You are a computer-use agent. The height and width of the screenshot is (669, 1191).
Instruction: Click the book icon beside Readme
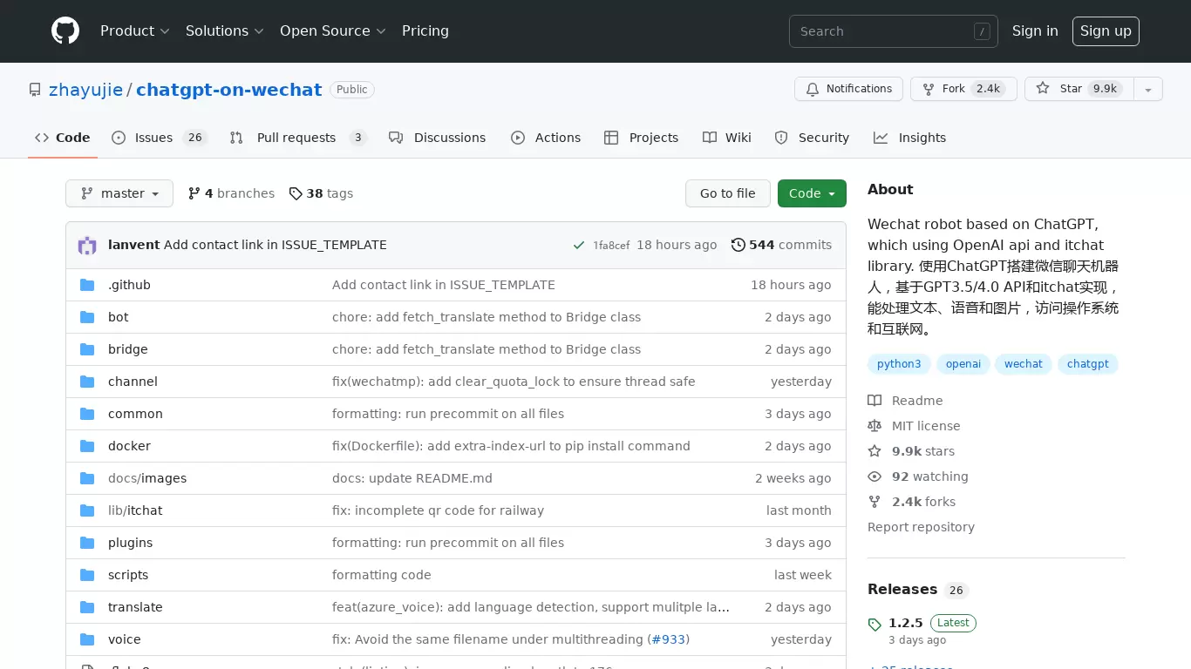click(x=875, y=401)
